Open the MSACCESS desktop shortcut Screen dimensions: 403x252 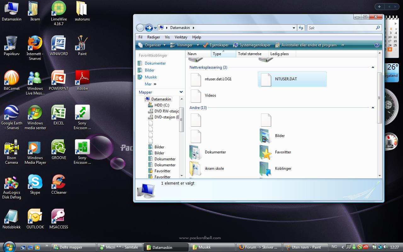tap(59, 219)
